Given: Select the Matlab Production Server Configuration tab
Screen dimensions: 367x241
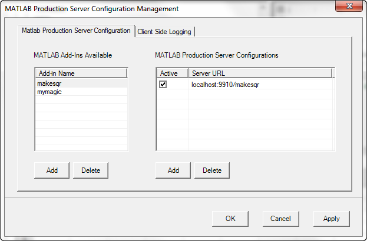Looking at the screenshot, I should coord(77,31).
